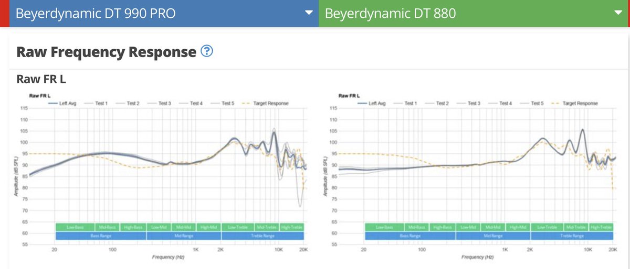Toggle Test 1 legend in DT 880 chart
Viewport: 630px width, 269px height.
tap(404, 104)
